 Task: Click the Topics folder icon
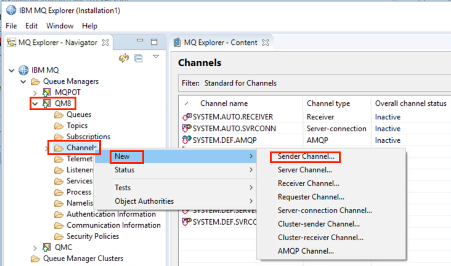point(59,126)
